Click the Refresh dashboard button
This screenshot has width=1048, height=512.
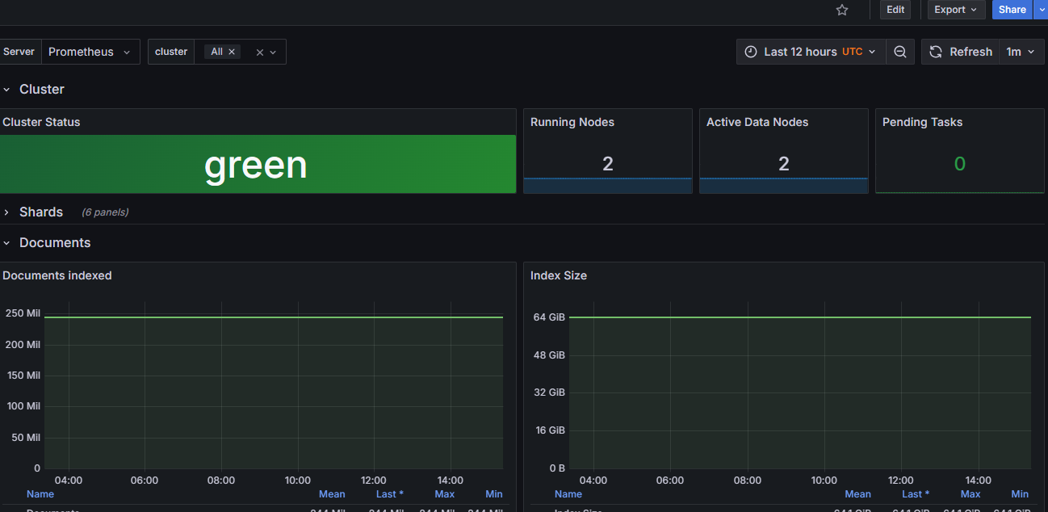click(961, 52)
